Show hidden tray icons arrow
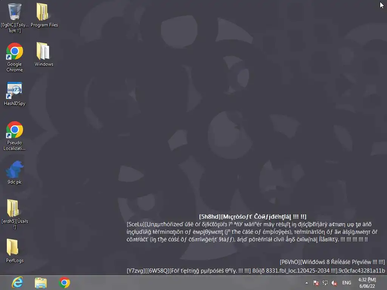Image resolution: width=387 pixels, height=290 pixels. coord(307,283)
